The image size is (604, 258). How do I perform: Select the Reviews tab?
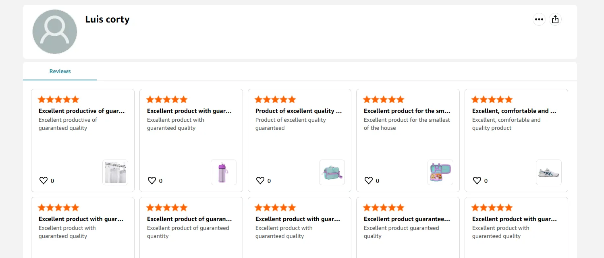(x=60, y=71)
